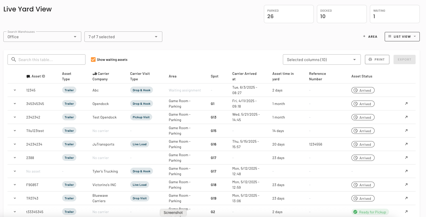Open details arrow for asset 2388
This screenshot has height=217, width=426.
[x=406, y=157]
